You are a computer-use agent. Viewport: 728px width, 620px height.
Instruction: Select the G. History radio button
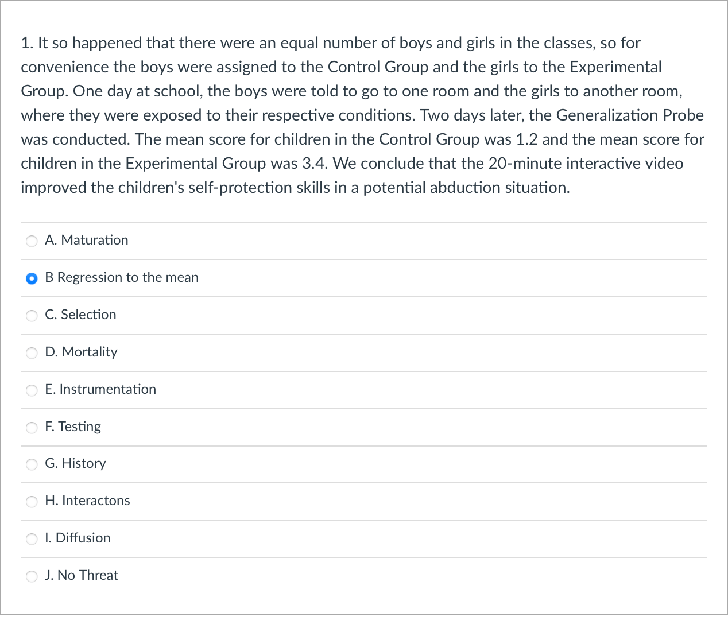click(32, 464)
